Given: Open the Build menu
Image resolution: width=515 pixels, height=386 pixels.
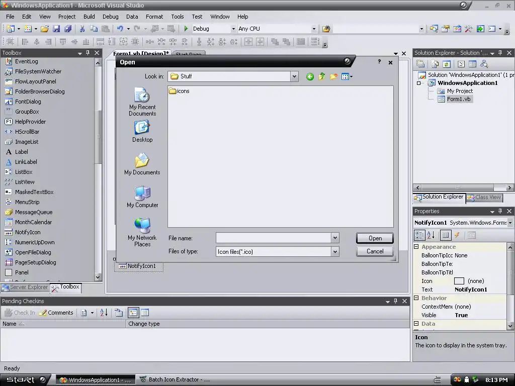Looking at the screenshot, I should 89,17.
